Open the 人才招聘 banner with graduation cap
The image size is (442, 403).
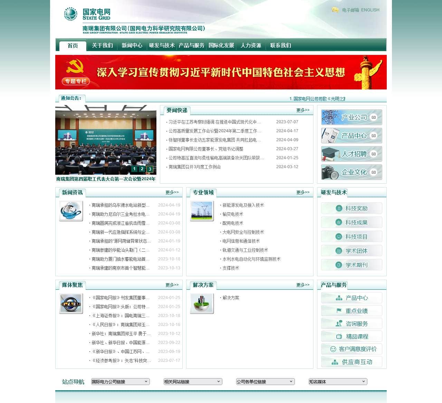tap(352, 154)
